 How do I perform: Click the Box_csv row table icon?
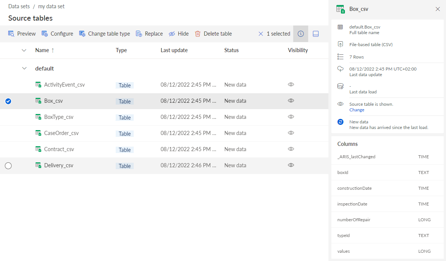(38, 100)
